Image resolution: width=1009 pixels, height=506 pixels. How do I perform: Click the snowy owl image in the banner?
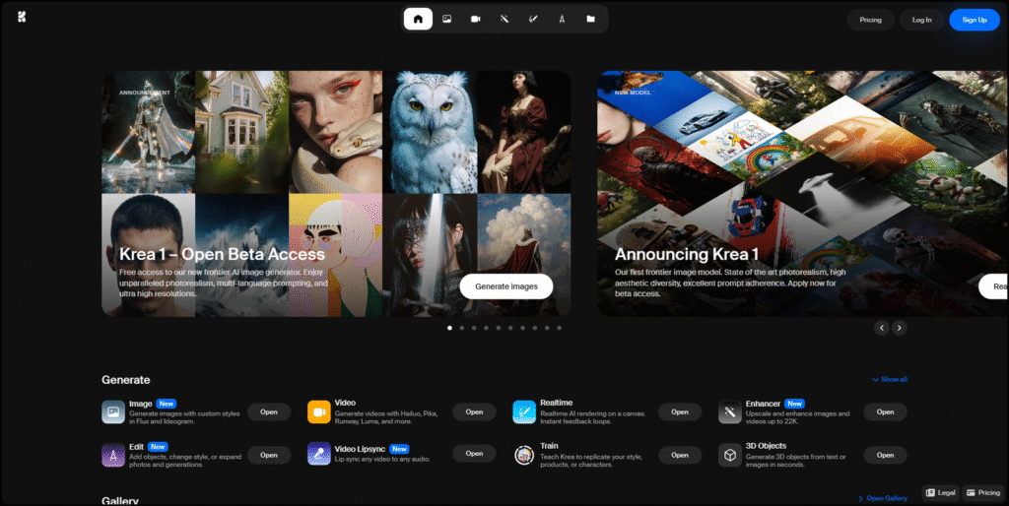[x=430, y=132]
